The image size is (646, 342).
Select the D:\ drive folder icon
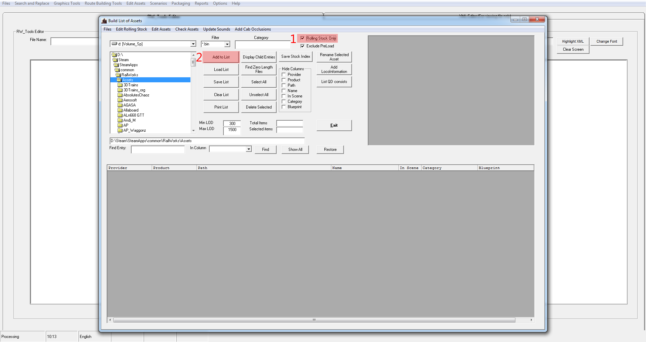click(x=114, y=55)
